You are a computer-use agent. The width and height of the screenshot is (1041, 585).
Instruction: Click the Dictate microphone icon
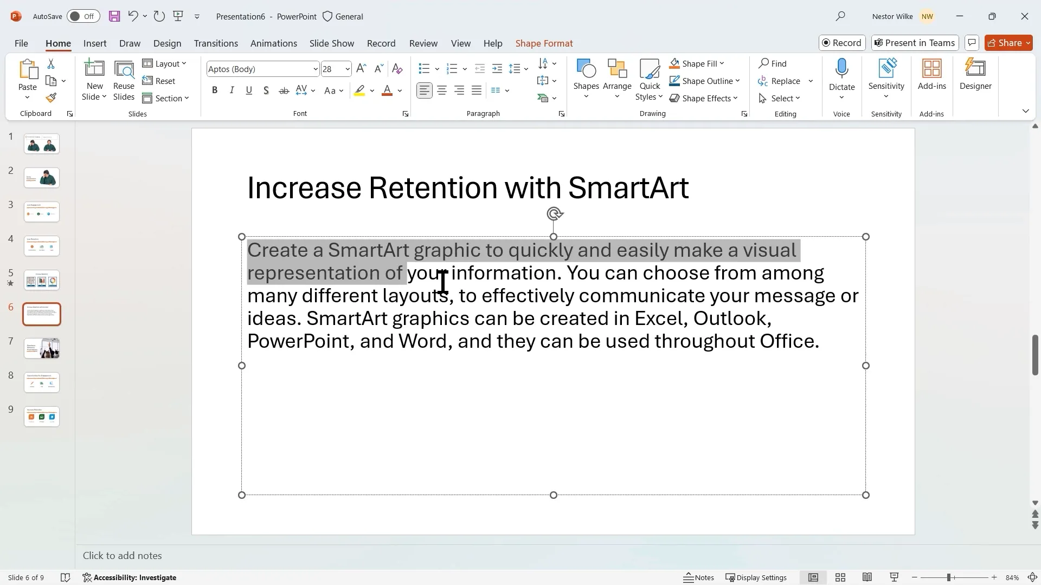(841, 69)
